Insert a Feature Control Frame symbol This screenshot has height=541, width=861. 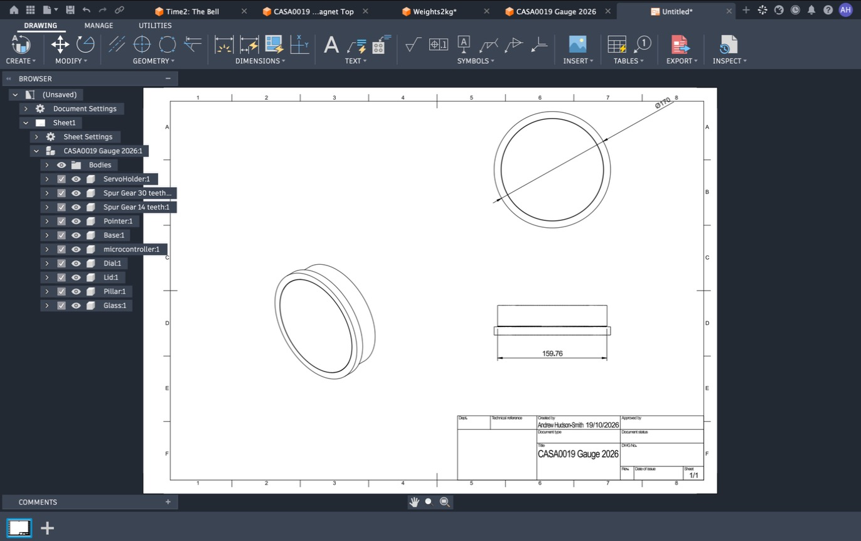pos(438,44)
